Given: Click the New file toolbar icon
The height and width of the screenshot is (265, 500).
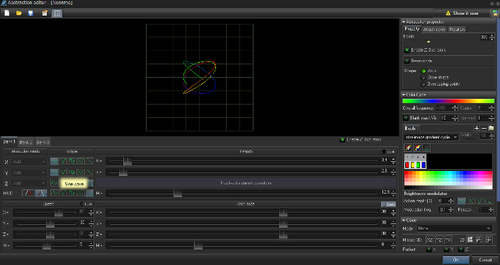Looking at the screenshot, I should pos(6,13).
